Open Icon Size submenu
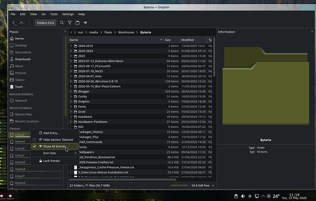This screenshot has height=201, width=316. [55, 153]
